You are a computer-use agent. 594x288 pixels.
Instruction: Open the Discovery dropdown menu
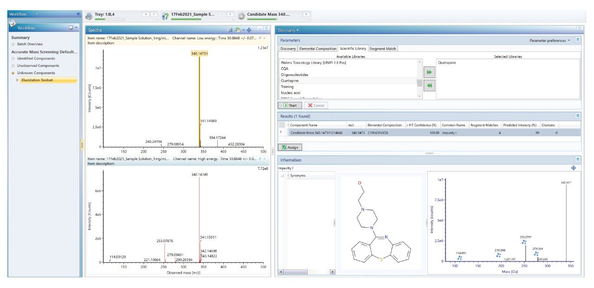289,30
